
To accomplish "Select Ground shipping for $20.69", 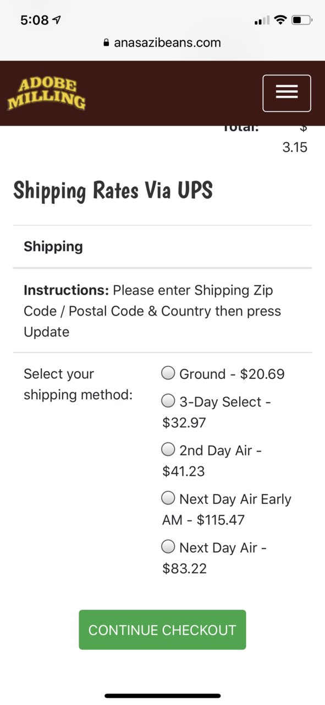I will [x=168, y=373].
